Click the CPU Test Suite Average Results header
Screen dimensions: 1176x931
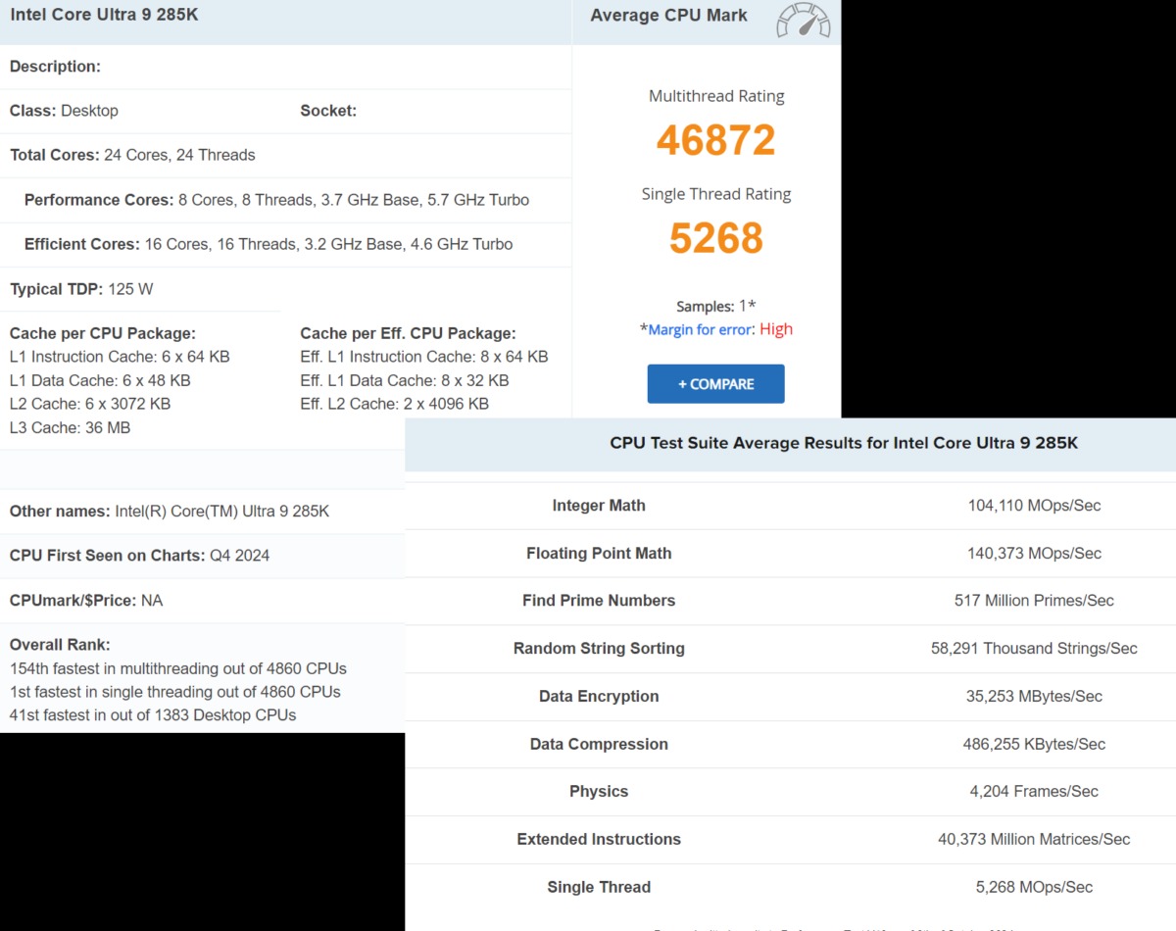coord(844,443)
